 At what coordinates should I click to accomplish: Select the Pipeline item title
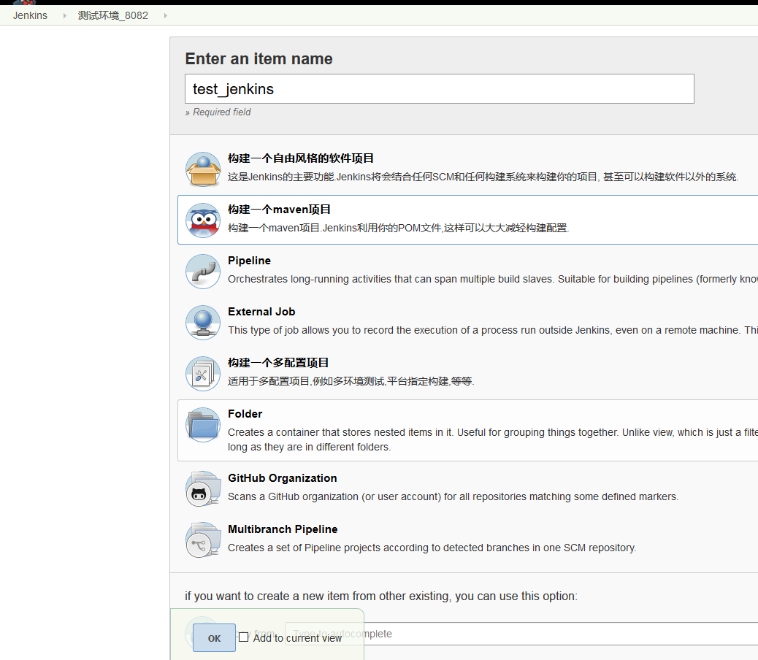point(250,261)
